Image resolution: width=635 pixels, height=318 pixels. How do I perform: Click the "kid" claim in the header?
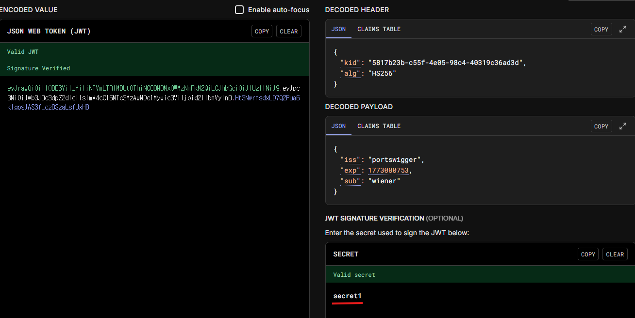tap(350, 63)
